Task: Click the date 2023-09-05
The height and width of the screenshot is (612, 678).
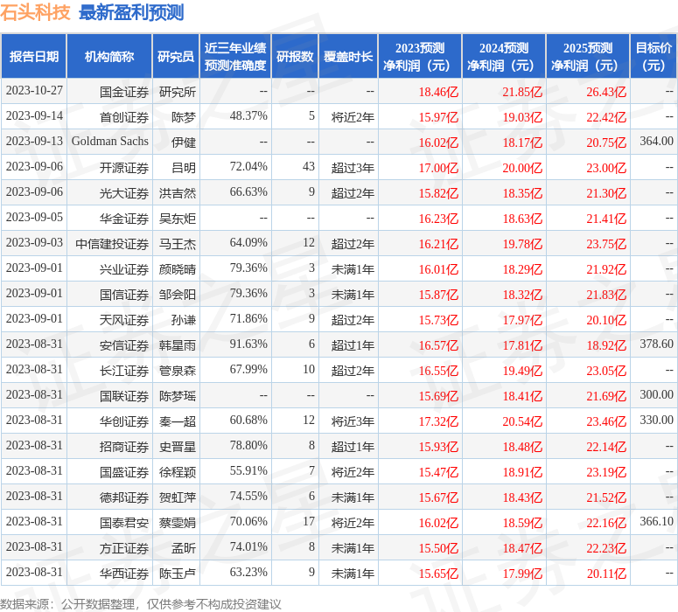Action: (x=34, y=217)
